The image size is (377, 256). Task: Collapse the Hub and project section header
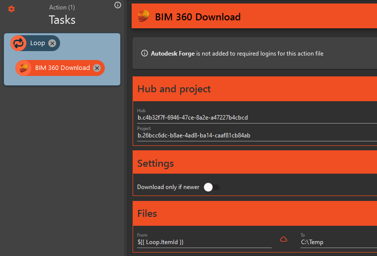[x=255, y=89]
